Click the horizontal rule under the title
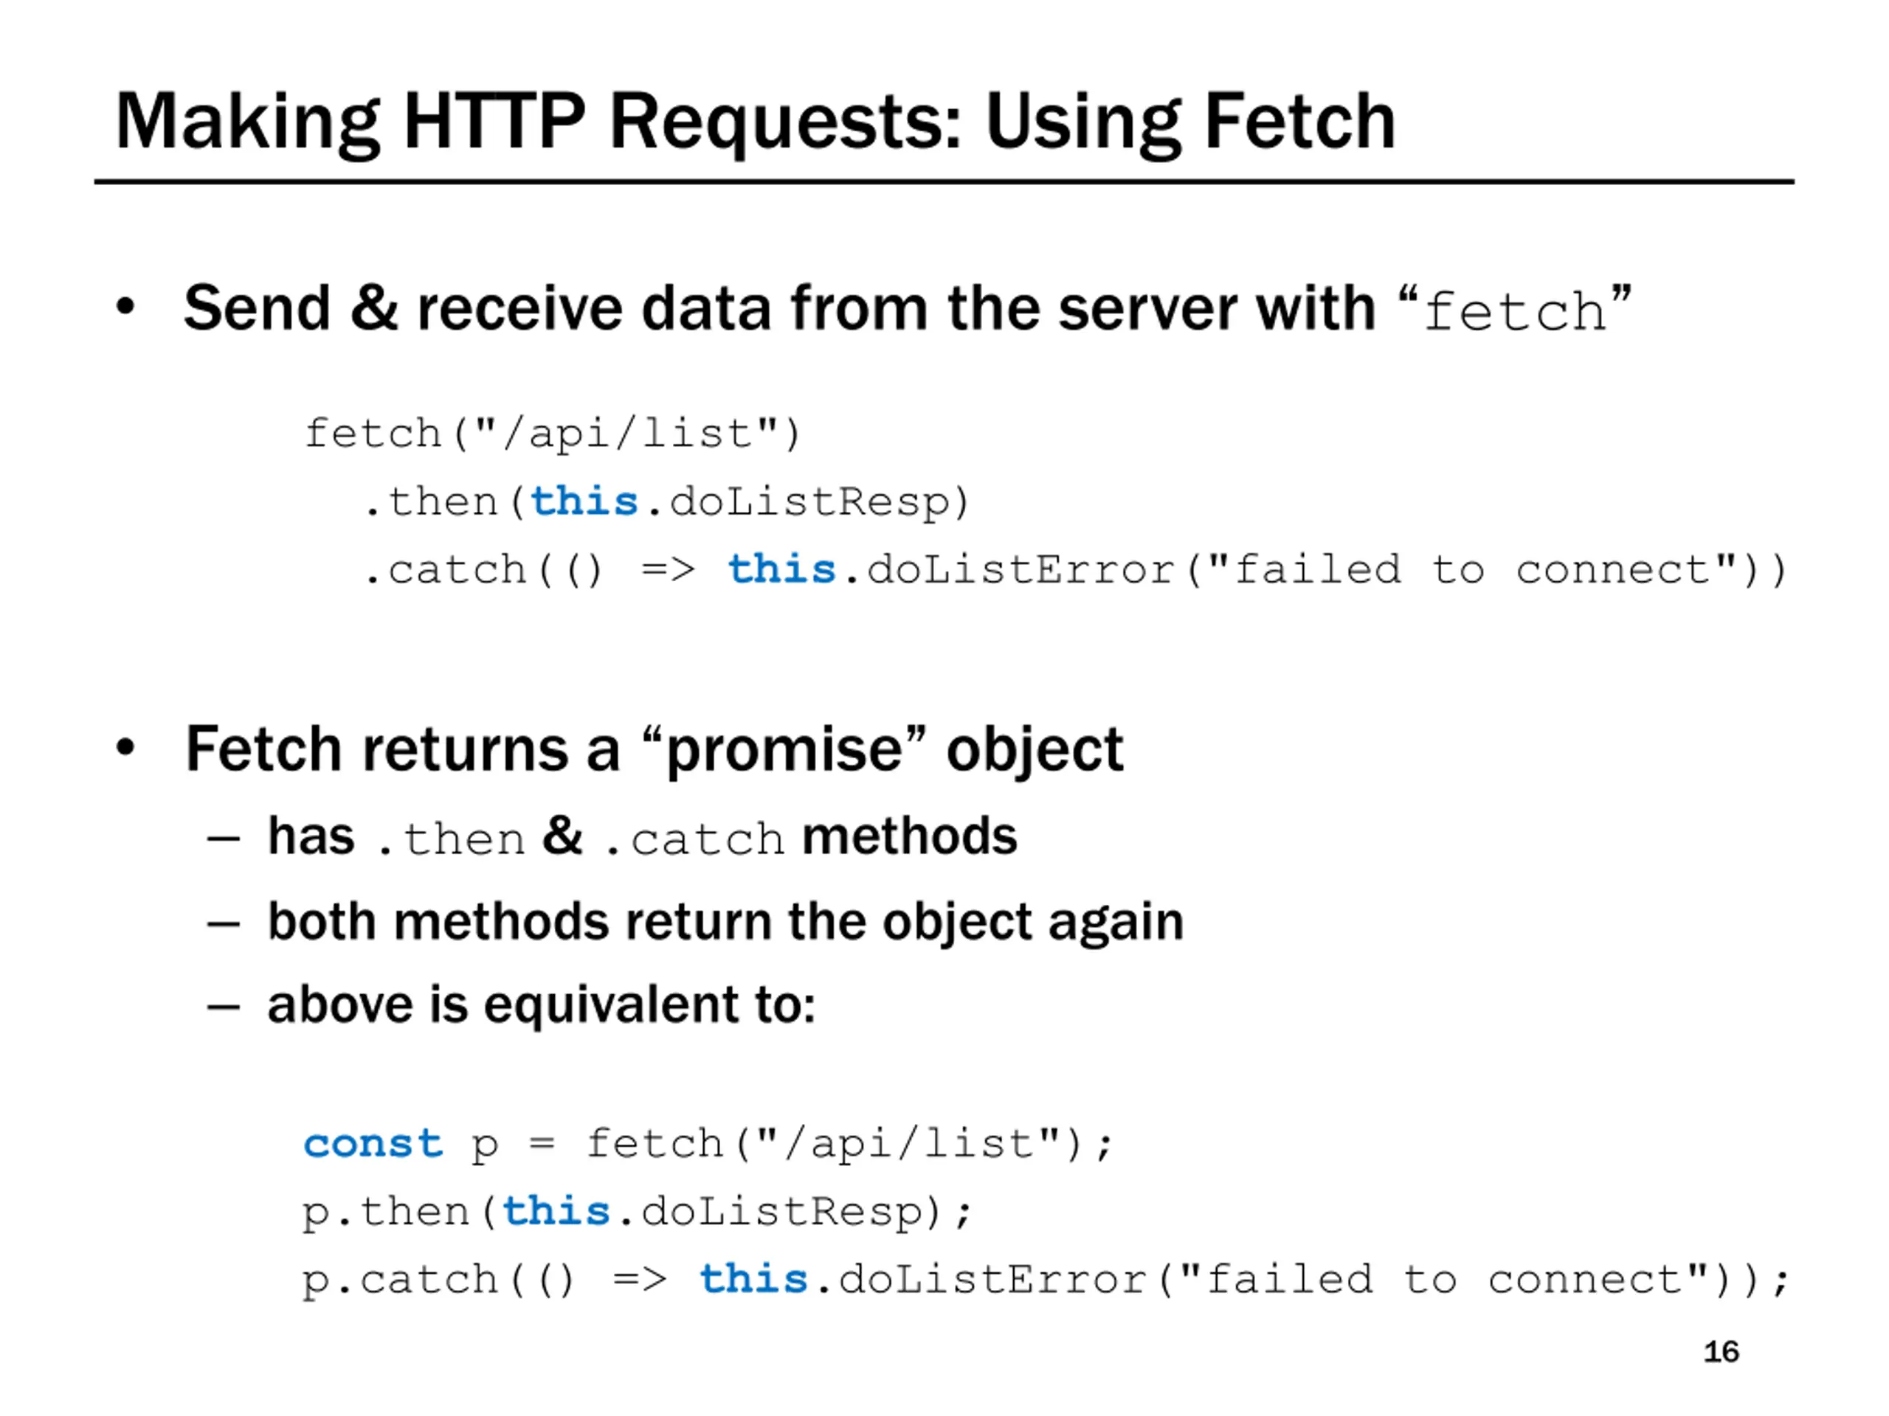1889x1416 pixels. click(x=944, y=182)
